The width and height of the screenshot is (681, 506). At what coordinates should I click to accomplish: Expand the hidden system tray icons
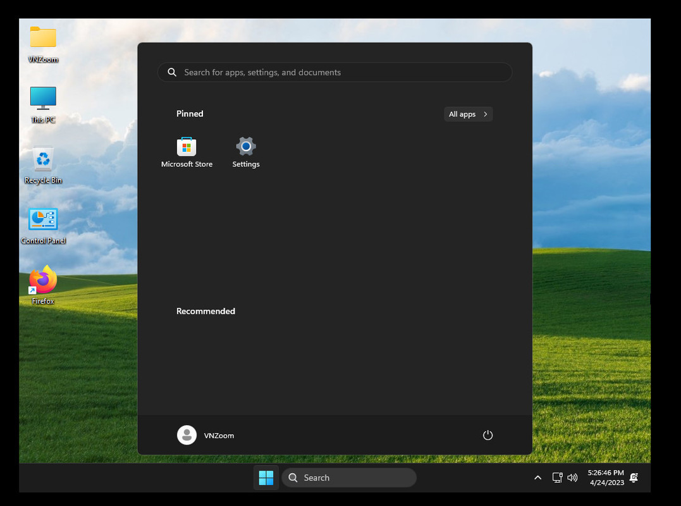[537, 478]
